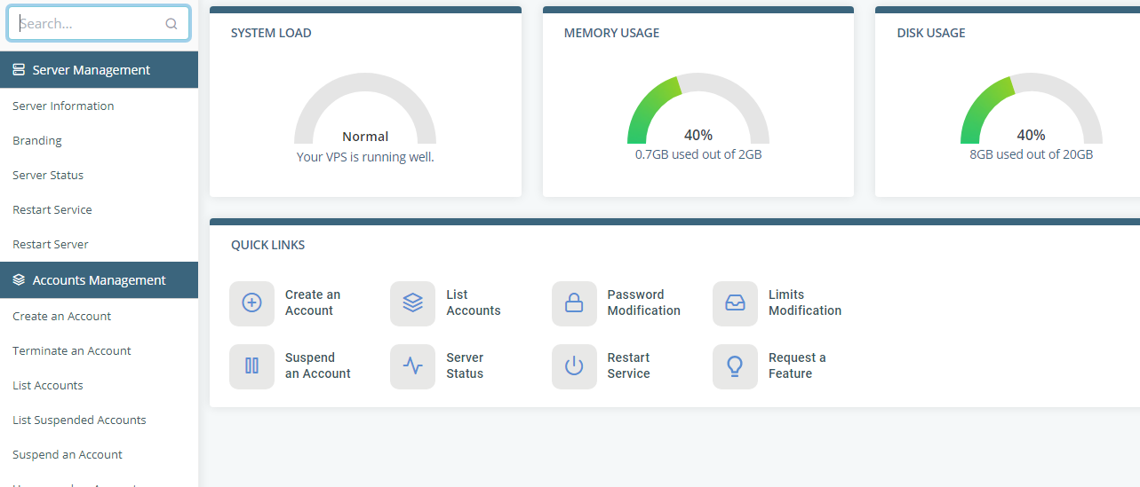Collapse the Accounts Management section header
The width and height of the screenshot is (1140, 487).
(x=99, y=280)
